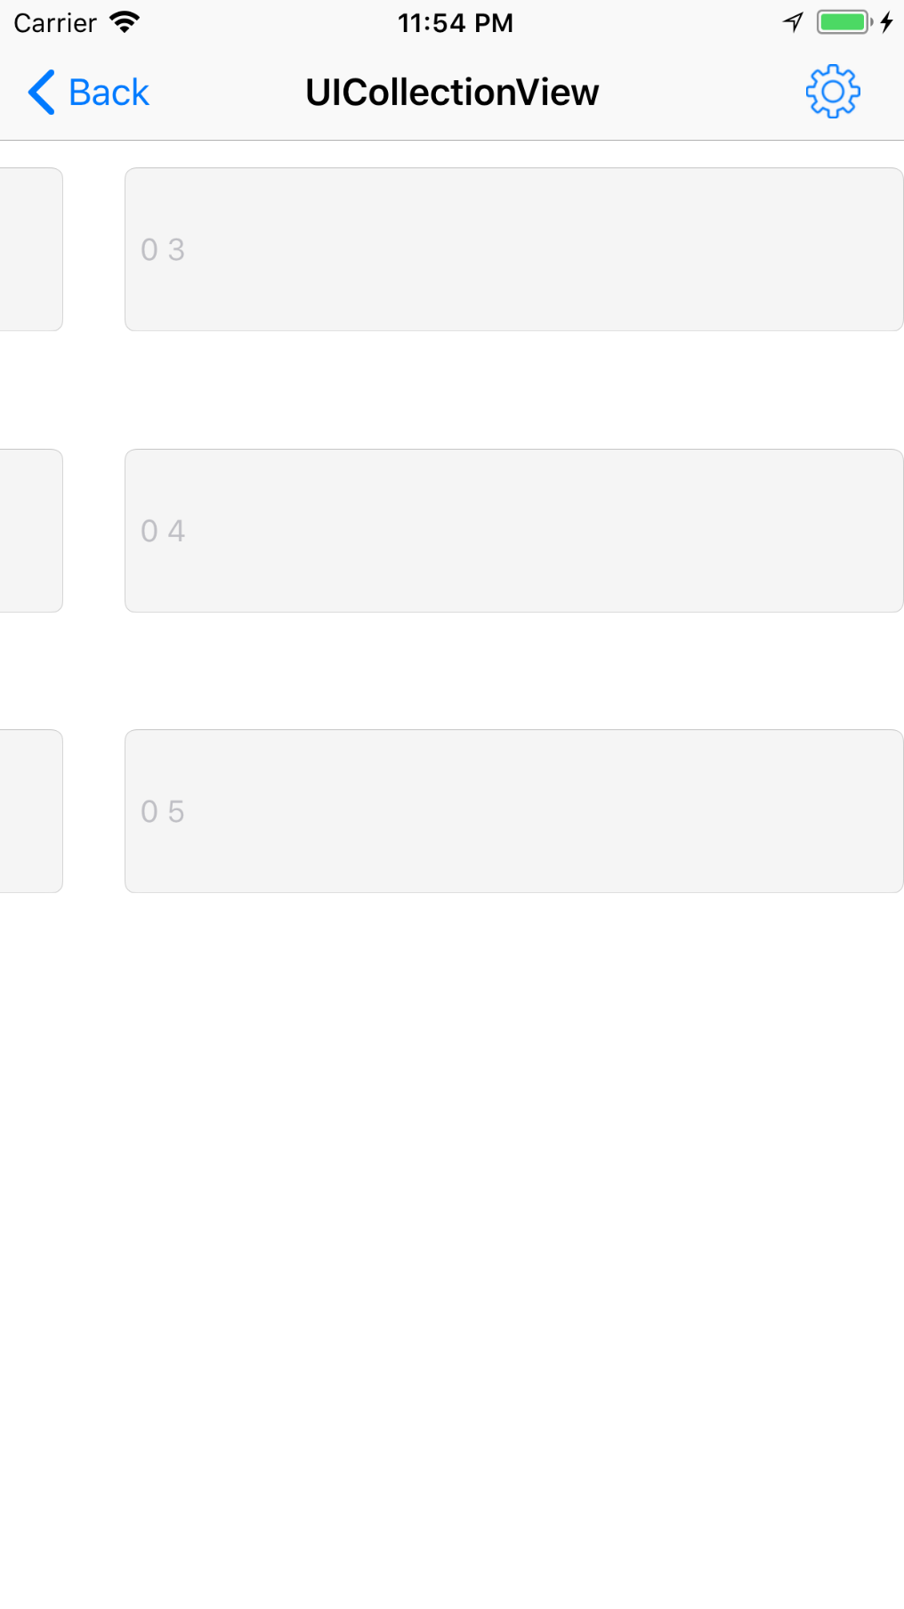The width and height of the screenshot is (904, 1609).
Task: Select the cell labeled 0 5
Action: [514, 810]
